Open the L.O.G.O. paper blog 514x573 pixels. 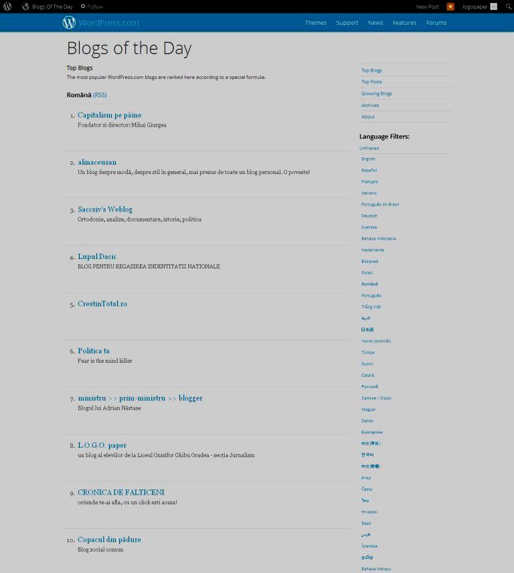(102, 445)
